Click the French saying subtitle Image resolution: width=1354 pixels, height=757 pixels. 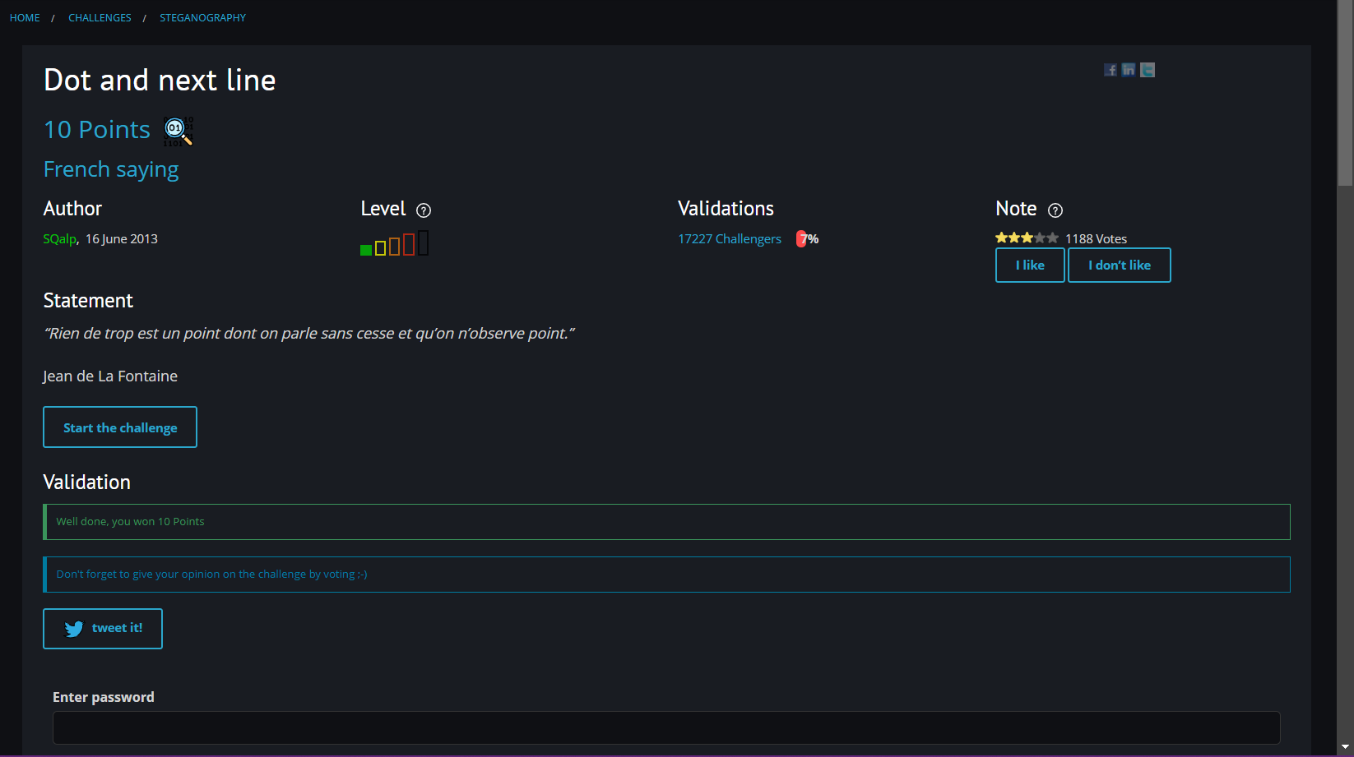[x=111, y=169]
